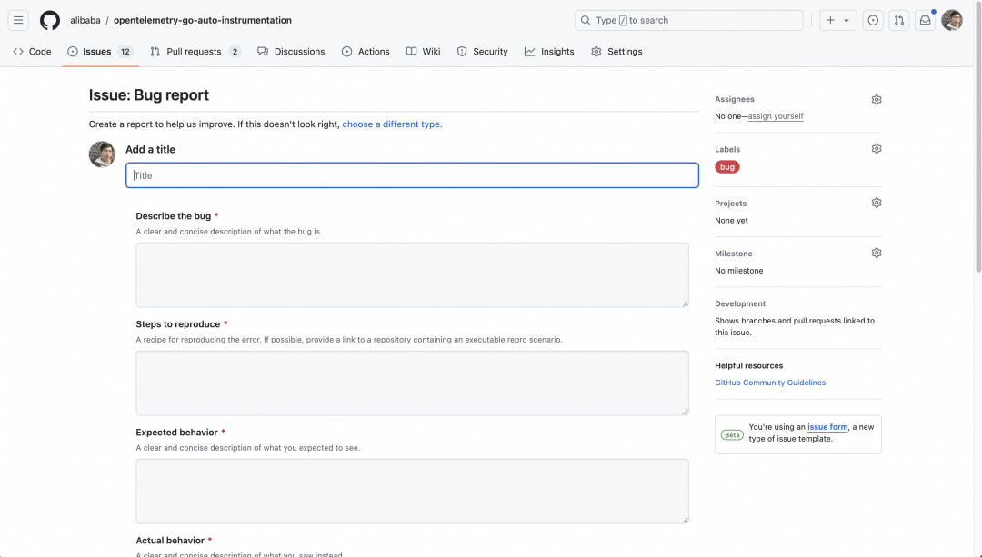Switch to the Pull requests tab
982x557 pixels.
pos(195,51)
